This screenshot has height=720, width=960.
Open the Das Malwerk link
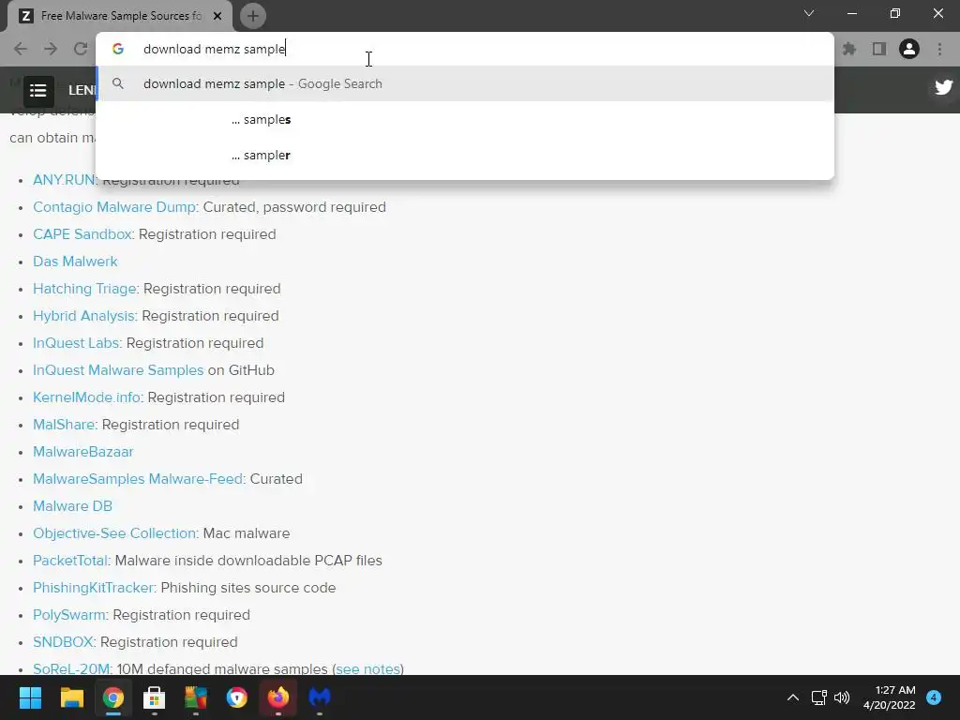click(x=75, y=262)
